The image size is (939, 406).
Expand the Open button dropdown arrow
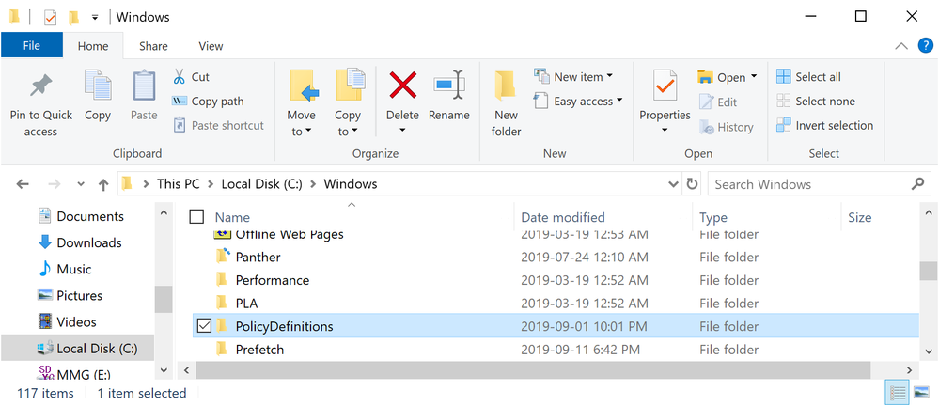[753, 76]
